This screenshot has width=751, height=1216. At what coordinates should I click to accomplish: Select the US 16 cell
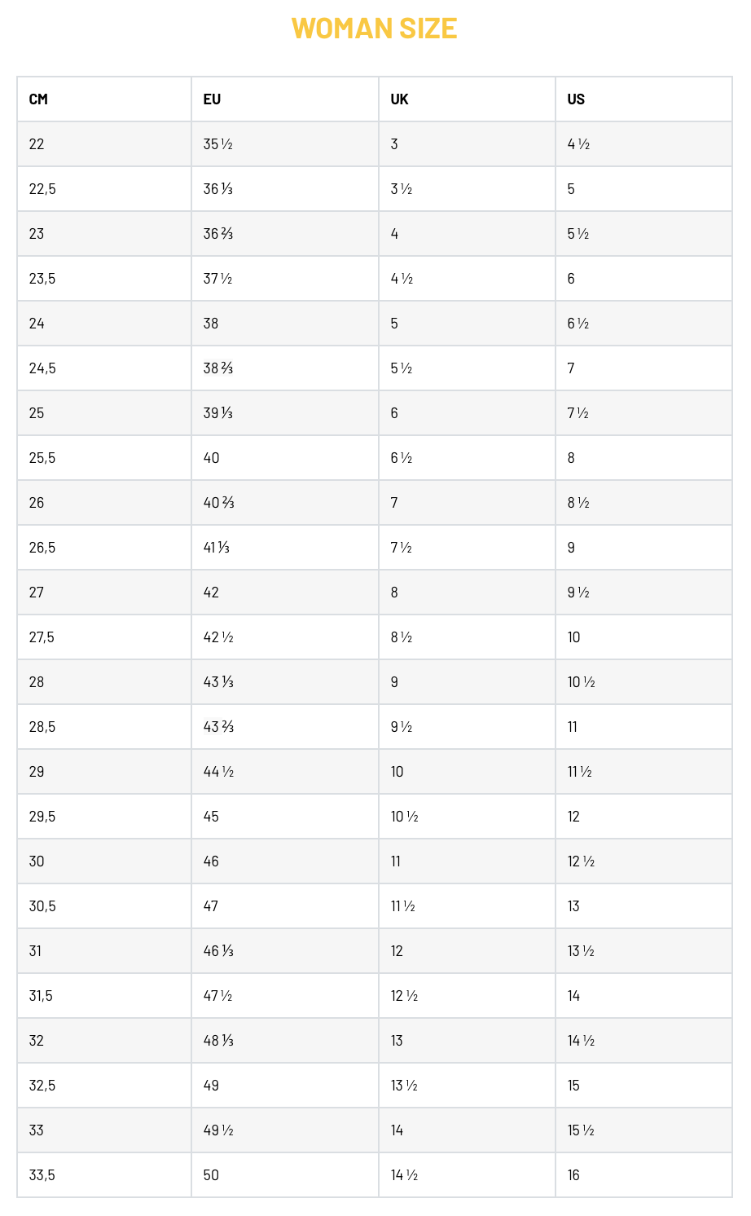[x=573, y=1175]
